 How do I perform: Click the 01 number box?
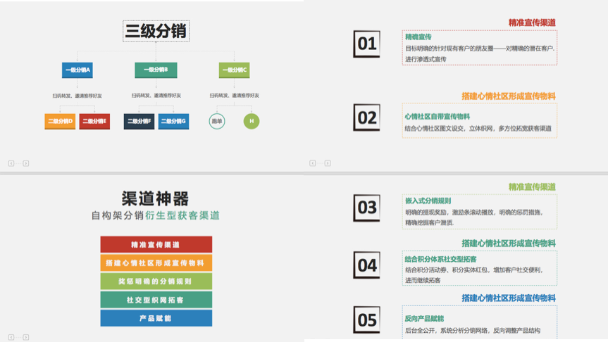[x=367, y=44]
